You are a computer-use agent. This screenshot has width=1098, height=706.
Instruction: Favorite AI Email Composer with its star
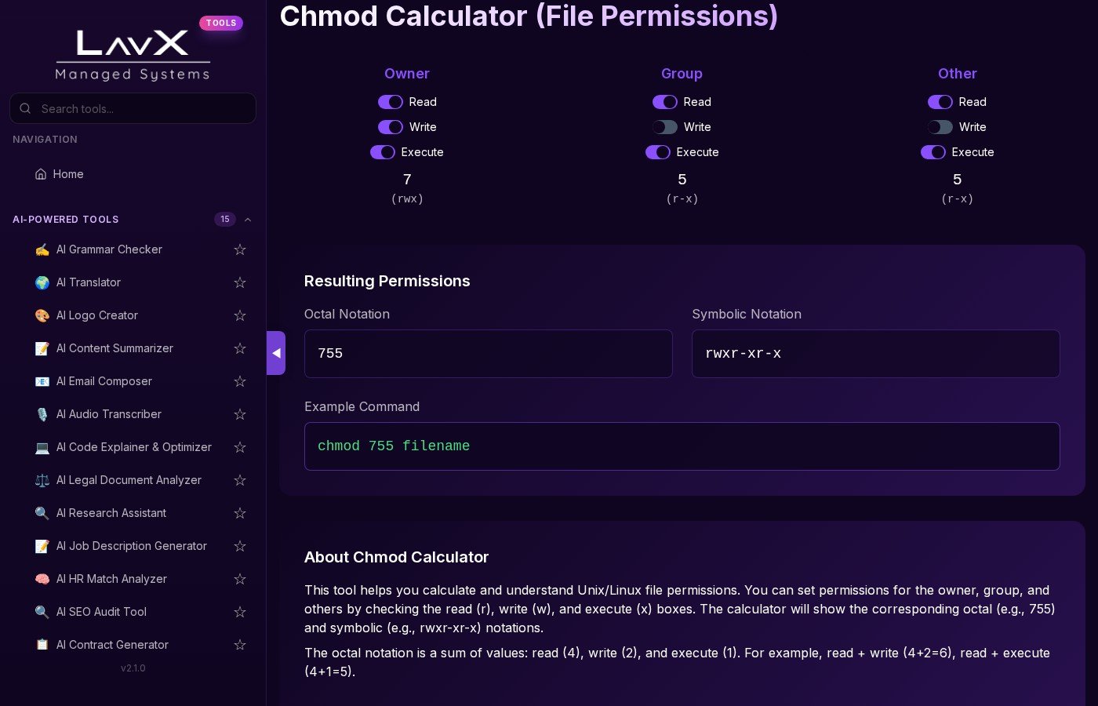pos(240,381)
